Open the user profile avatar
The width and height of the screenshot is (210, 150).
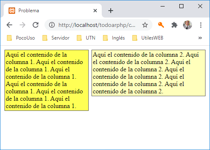[188, 25]
